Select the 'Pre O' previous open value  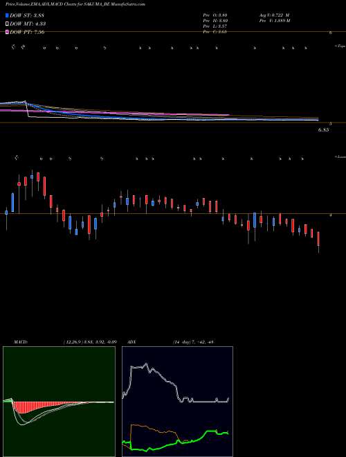tap(215, 15)
